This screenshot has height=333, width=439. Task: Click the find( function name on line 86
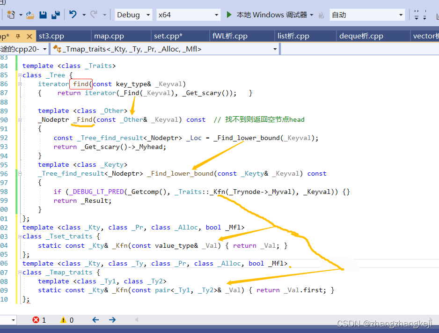click(81, 84)
